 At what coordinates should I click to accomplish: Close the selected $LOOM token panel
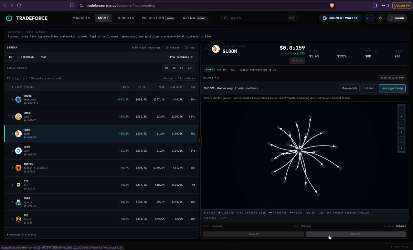[x=206, y=48]
